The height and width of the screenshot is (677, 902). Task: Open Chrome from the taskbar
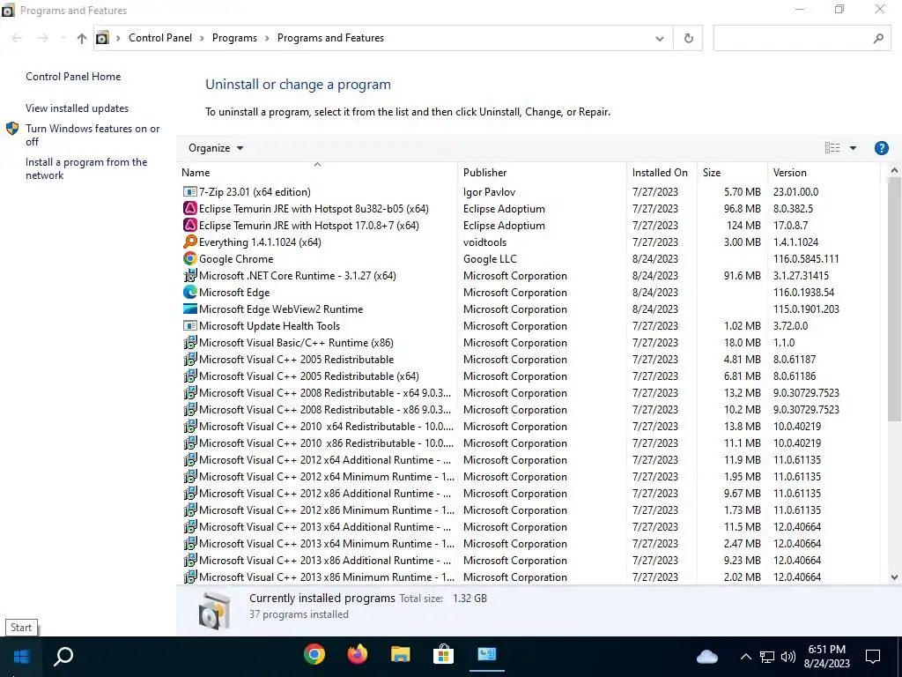(x=314, y=655)
